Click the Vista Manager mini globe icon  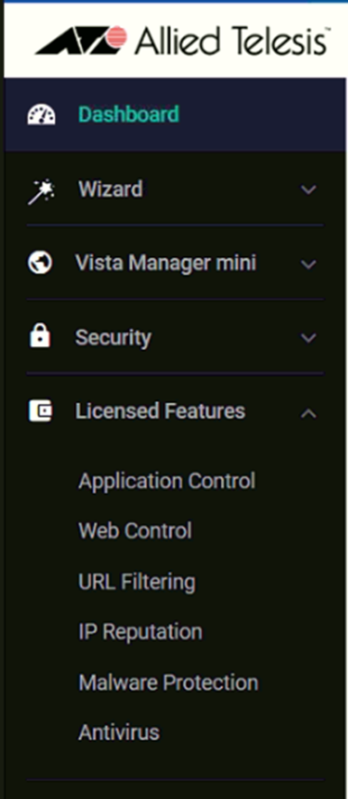(40, 263)
